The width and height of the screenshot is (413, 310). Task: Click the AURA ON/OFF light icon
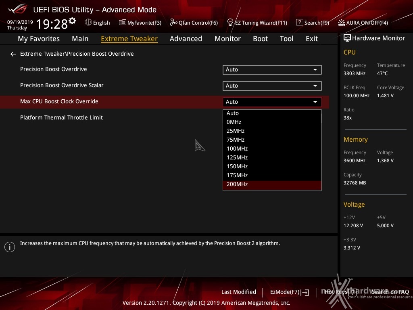pyautogui.click(x=341, y=23)
